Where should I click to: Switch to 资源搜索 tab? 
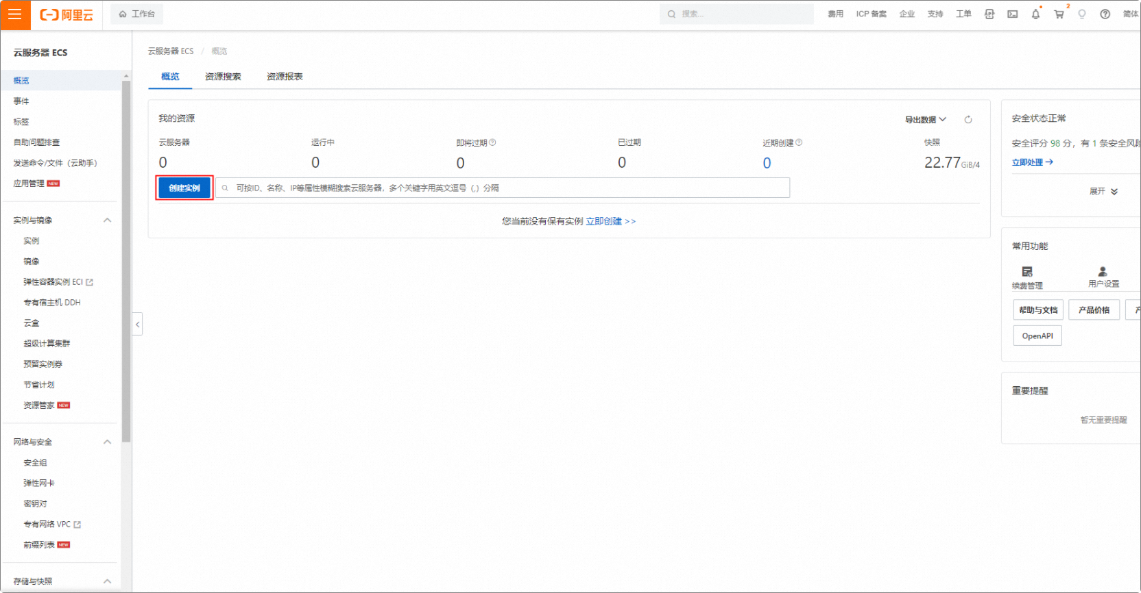223,77
